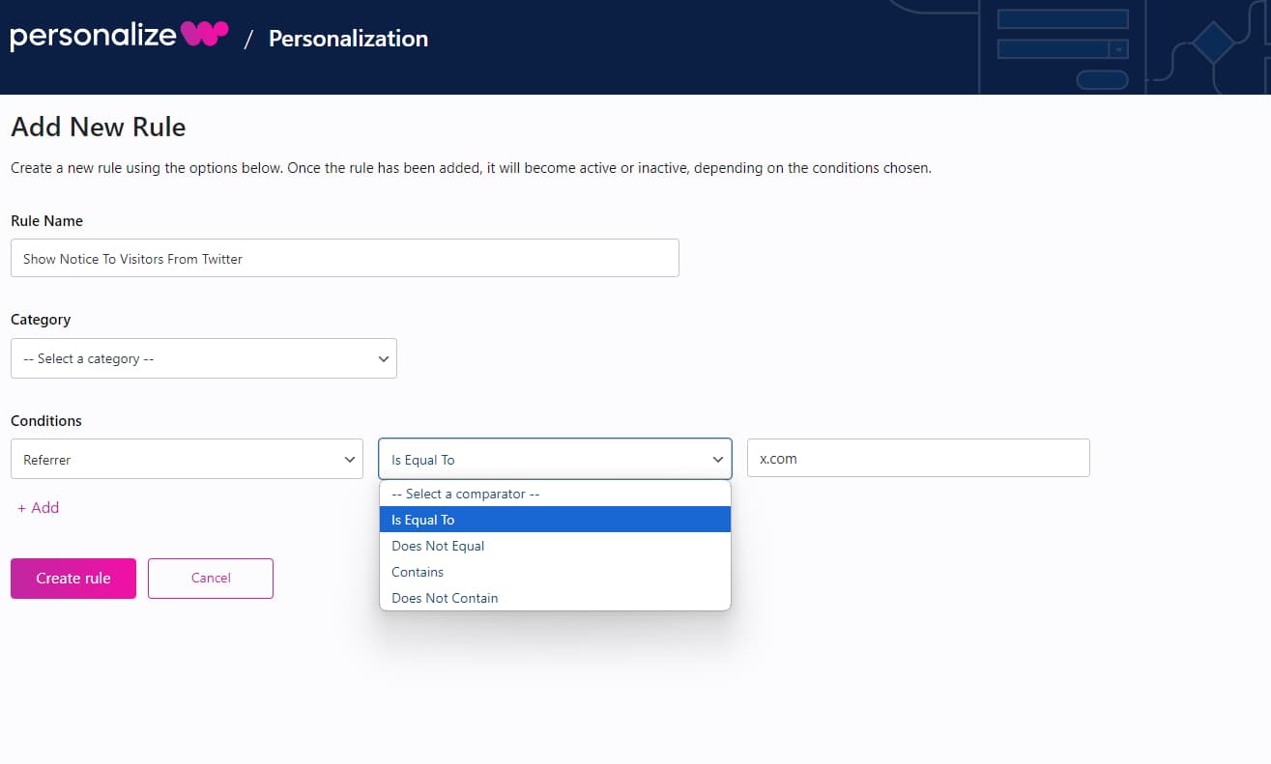The width and height of the screenshot is (1271, 764).
Task: Click the 'Conditions' label
Action: (x=46, y=421)
